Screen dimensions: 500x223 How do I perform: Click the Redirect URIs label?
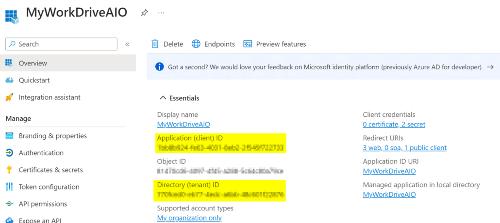[383, 138]
